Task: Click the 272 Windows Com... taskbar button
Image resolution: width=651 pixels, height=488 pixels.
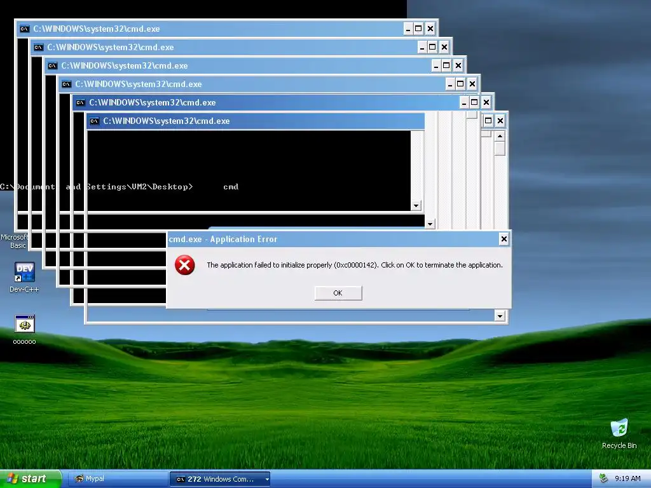Action: tap(220, 479)
